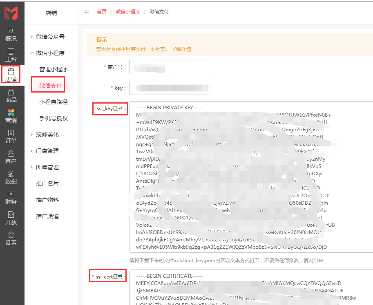The height and width of the screenshot is (305, 373).
Task: Open the 客户 customers sidebar icon
Action: [x=11, y=157]
